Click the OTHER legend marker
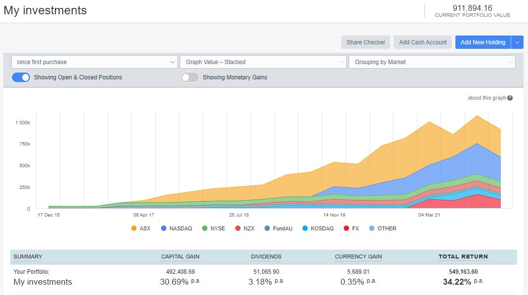This screenshot has width=528, height=295. point(371,228)
